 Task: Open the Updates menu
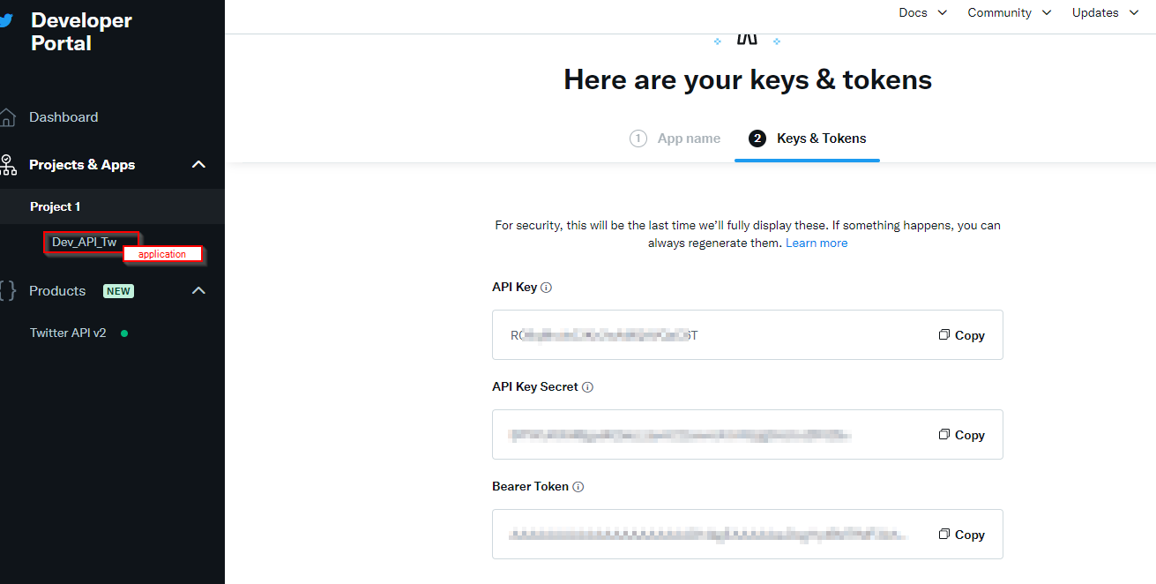[x=1103, y=12]
